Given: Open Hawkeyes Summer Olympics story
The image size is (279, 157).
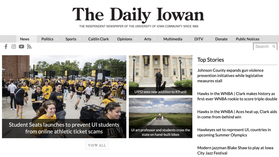Looking at the screenshot, I should (x=234, y=132).
